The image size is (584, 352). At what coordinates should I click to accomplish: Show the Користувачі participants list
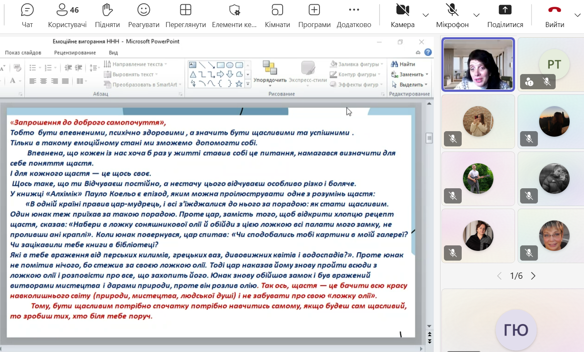coord(67,16)
